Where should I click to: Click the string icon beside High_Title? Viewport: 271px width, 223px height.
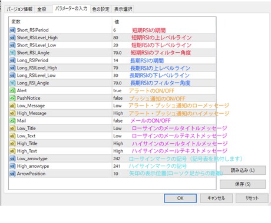12,143
